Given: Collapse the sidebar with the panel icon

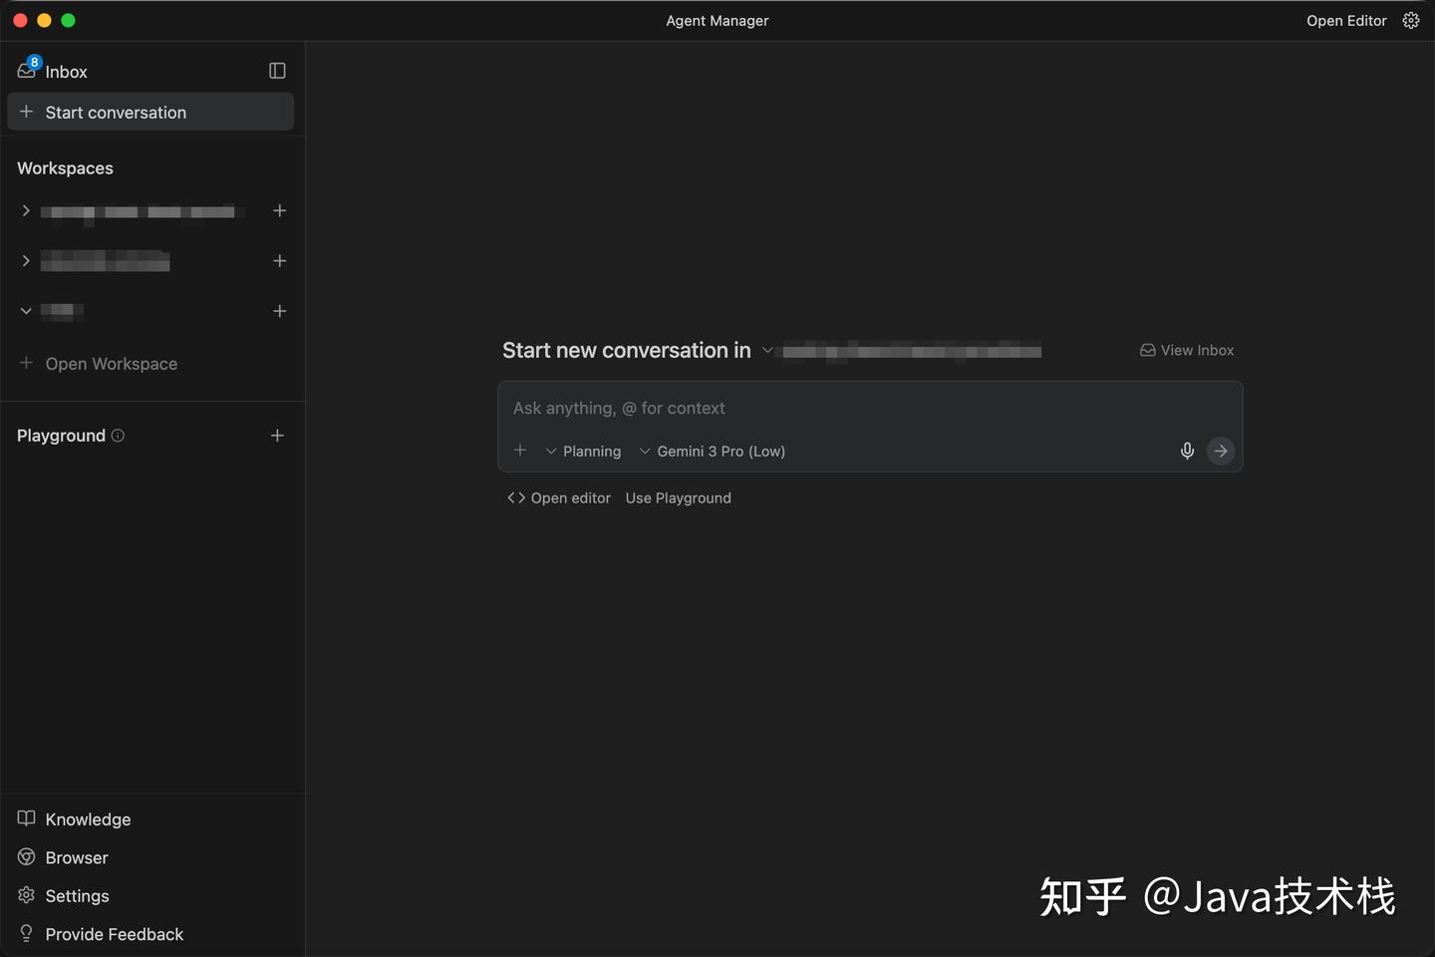Looking at the screenshot, I should point(276,70).
